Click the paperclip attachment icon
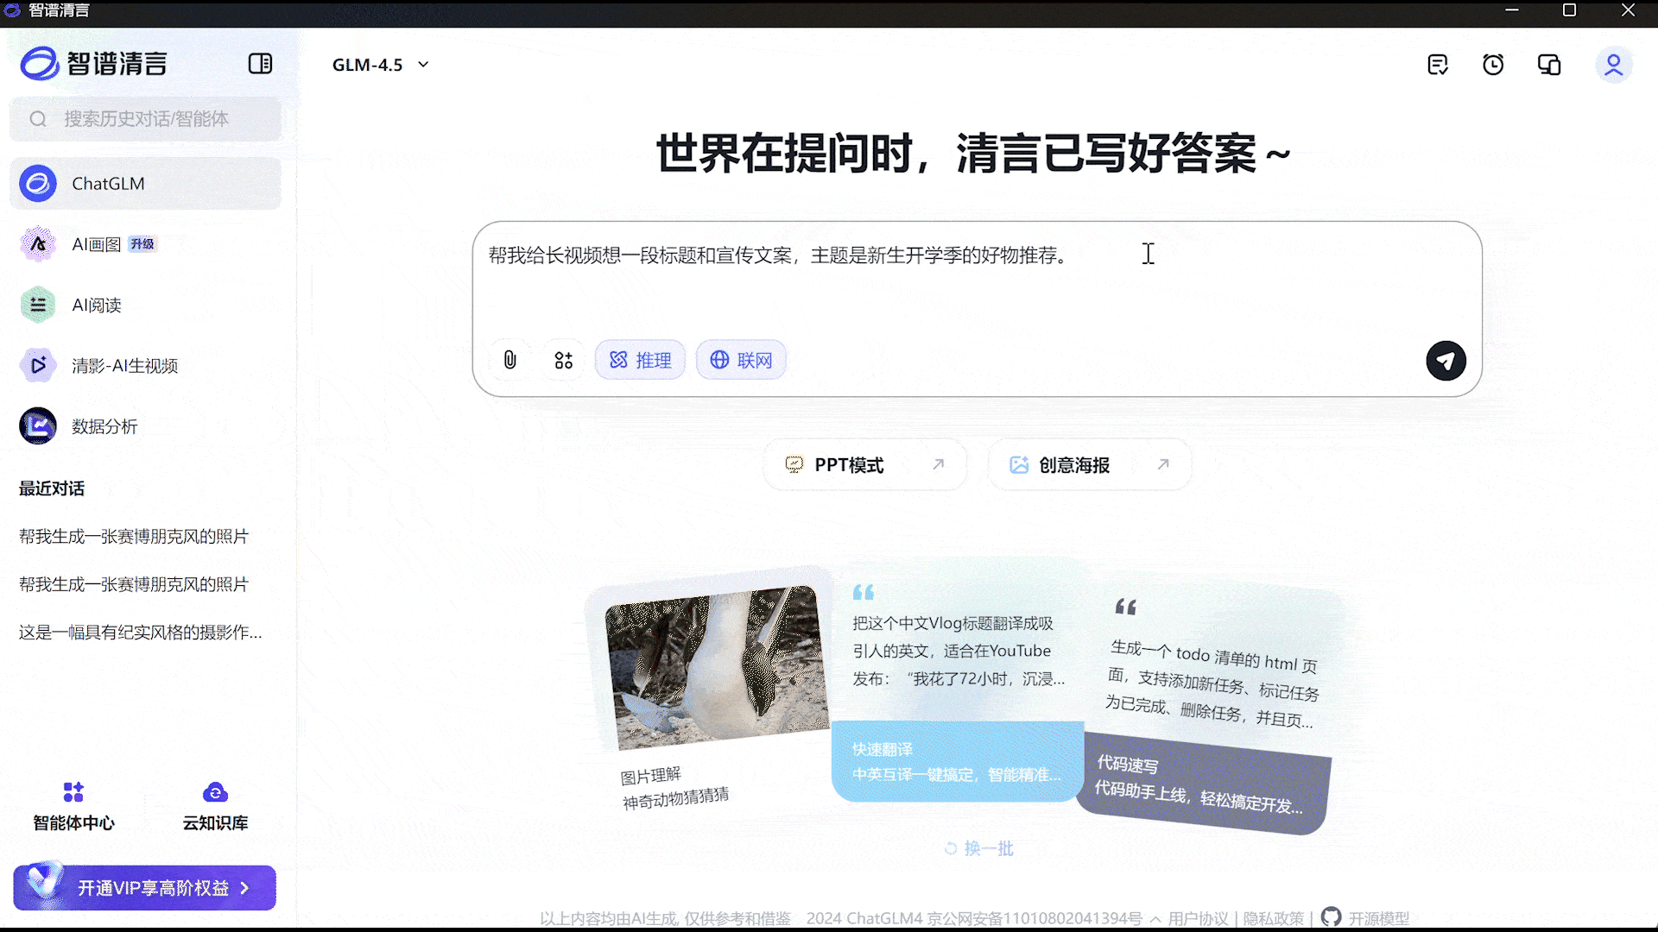 pos(510,360)
